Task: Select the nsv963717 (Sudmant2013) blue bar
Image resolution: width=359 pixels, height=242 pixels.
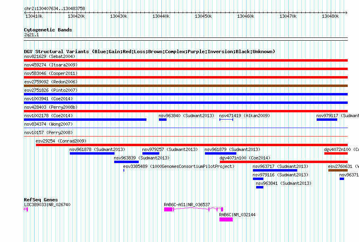Action: pyautogui.click(x=275, y=170)
